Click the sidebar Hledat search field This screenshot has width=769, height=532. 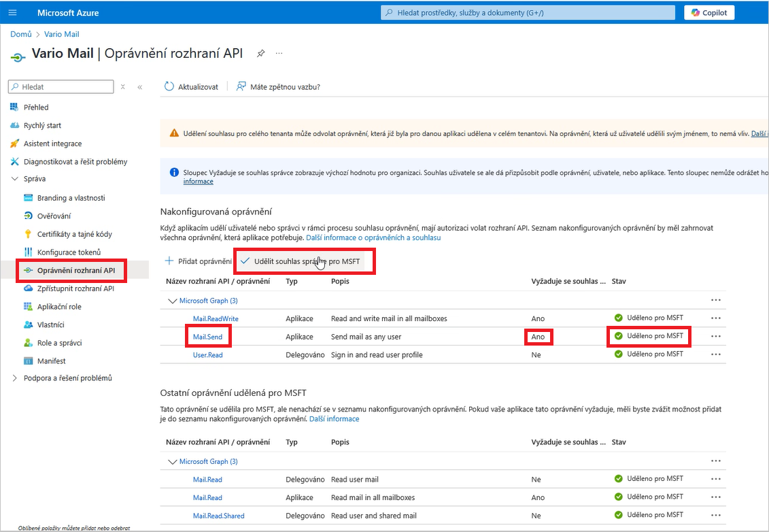click(x=61, y=87)
